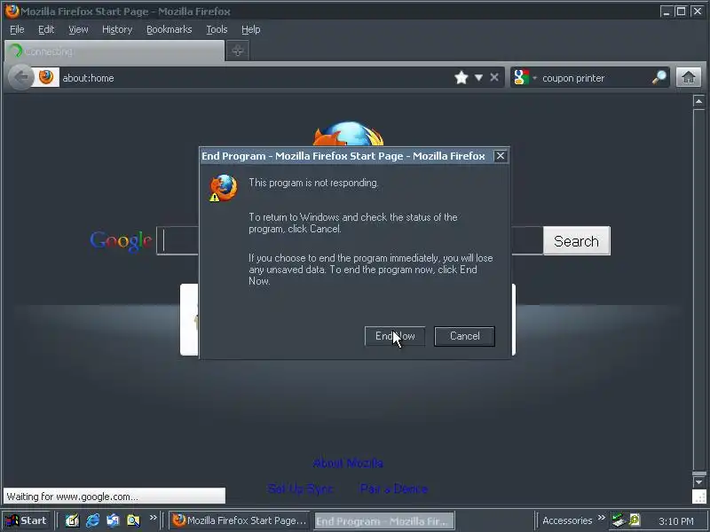Open the Bookmarks menu

click(169, 29)
